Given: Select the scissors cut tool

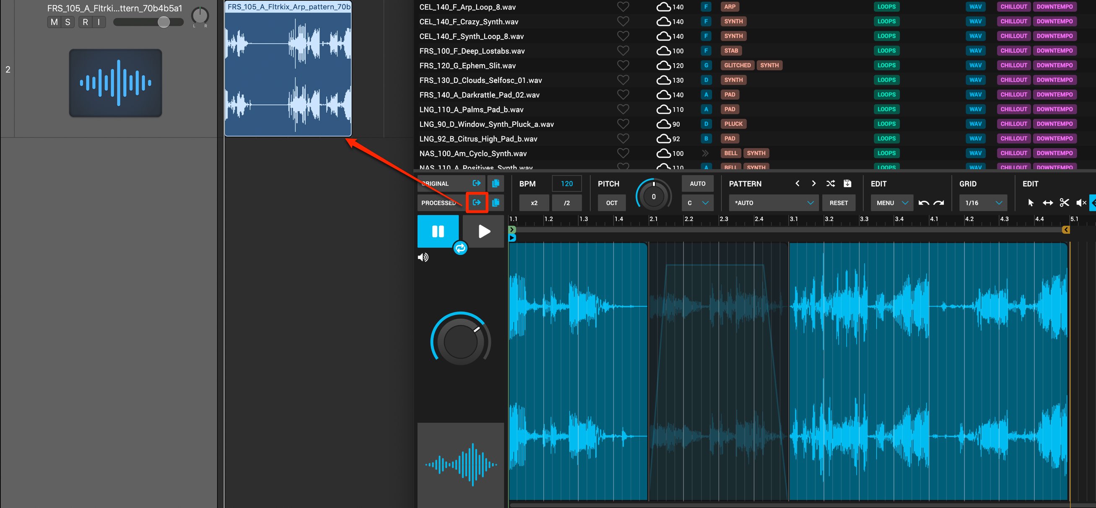Looking at the screenshot, I should pos(1065,203).
